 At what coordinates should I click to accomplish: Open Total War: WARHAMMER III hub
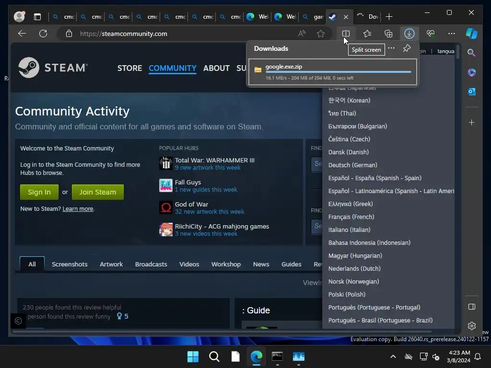click(x=214, y=160)
